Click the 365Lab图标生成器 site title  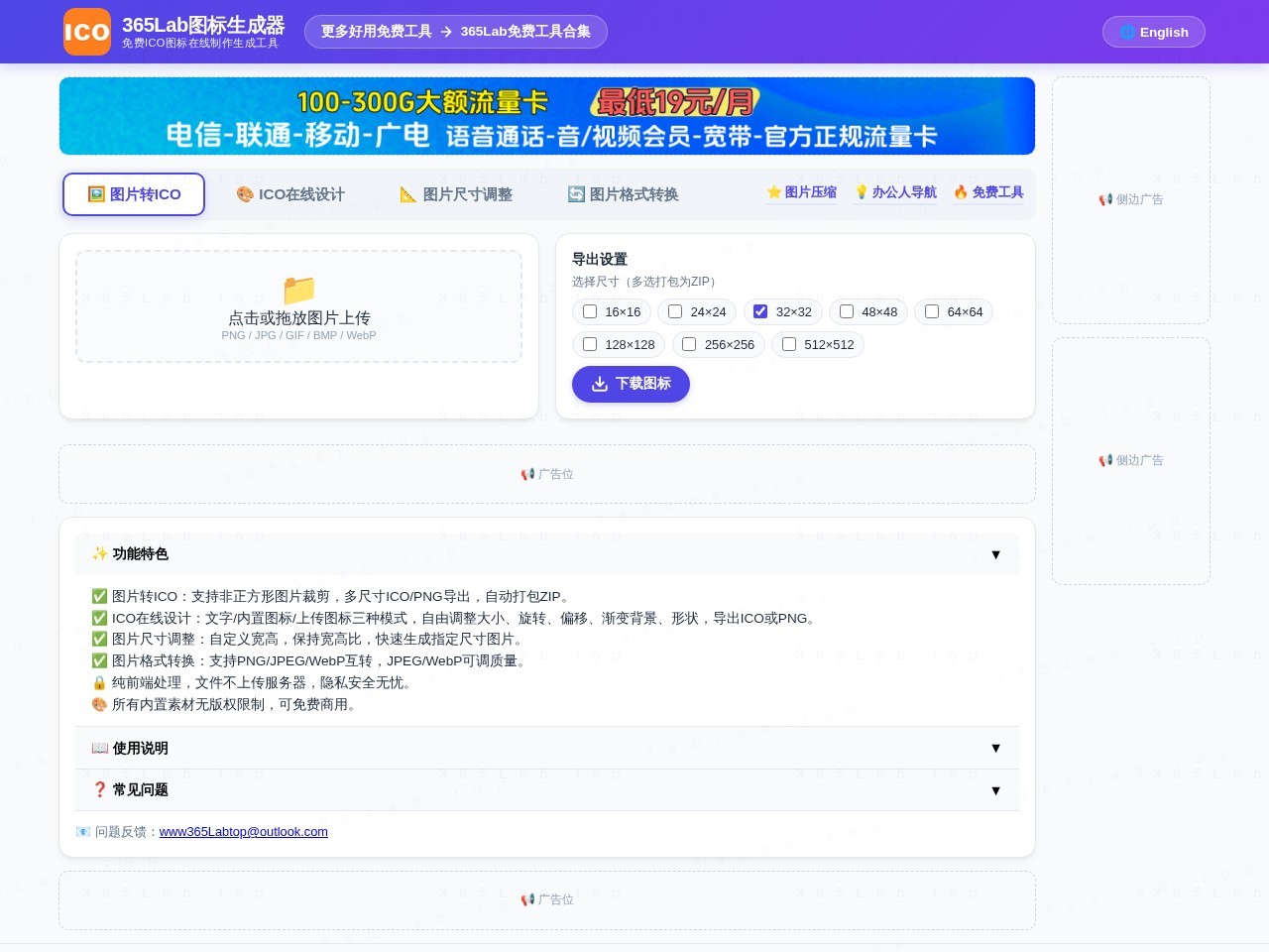pyautogui.click(x=203, y=25)
